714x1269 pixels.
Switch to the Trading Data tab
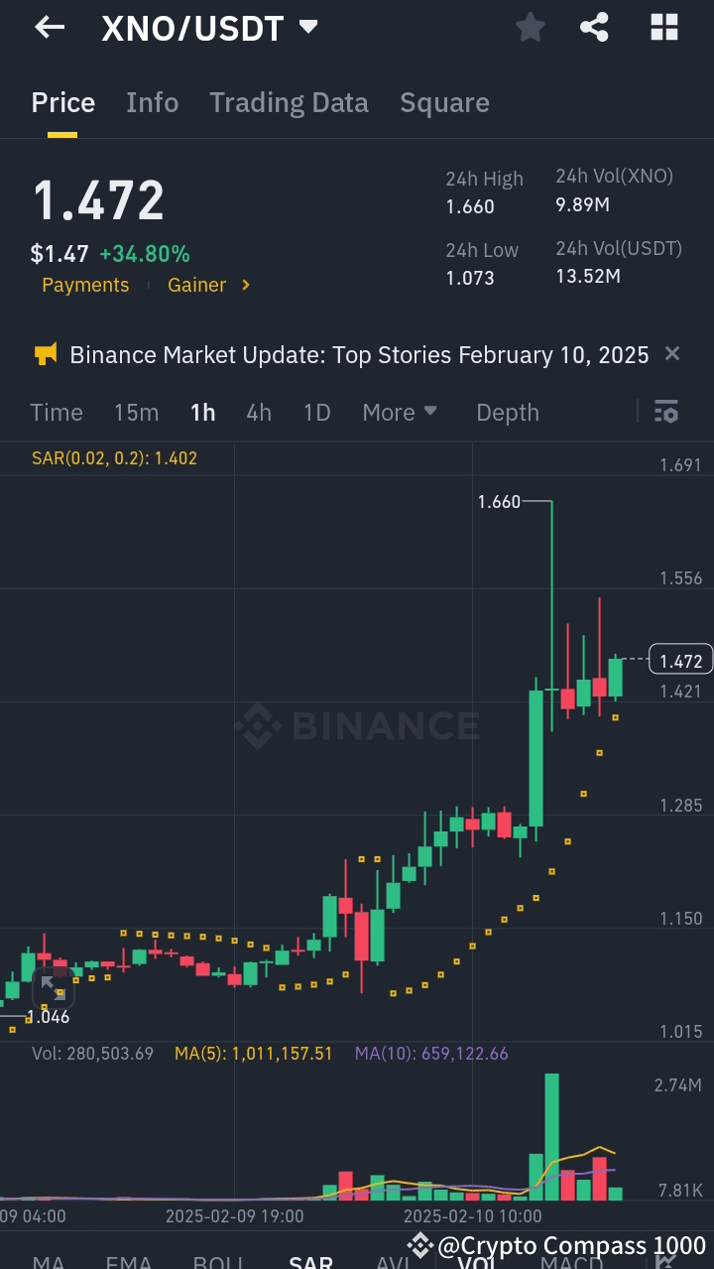[289, 102]
